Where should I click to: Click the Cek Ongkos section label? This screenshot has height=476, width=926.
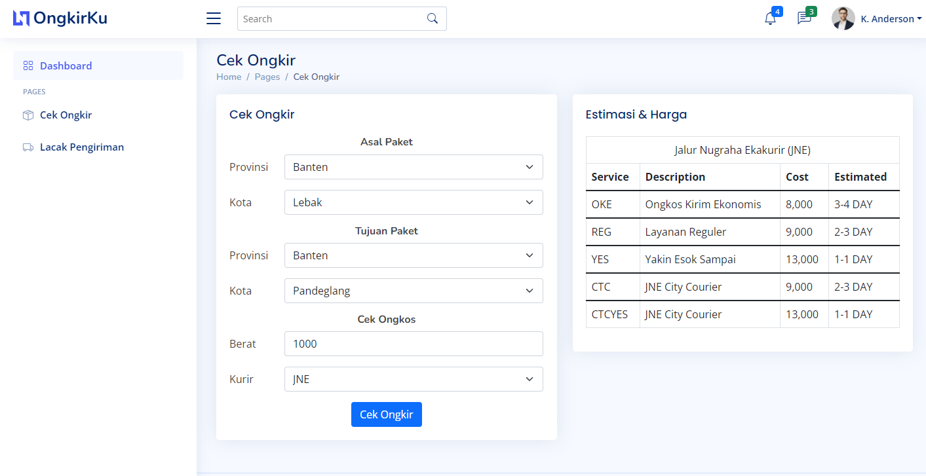pyautogui.click(x=387, y=319)
